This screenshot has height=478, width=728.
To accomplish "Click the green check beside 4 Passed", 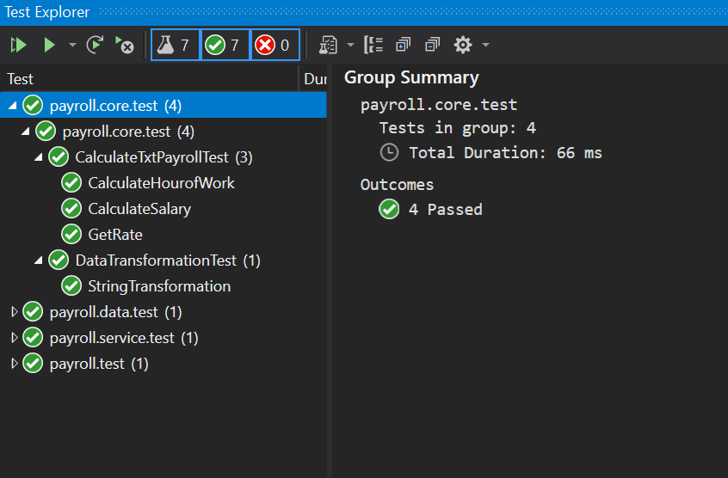I will (x=389, y=209).
